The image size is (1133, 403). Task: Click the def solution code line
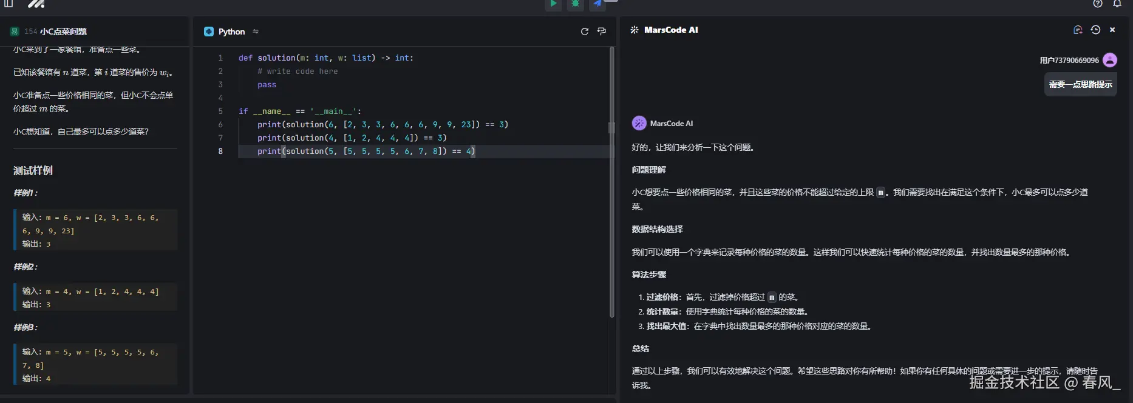pos(326,58)
